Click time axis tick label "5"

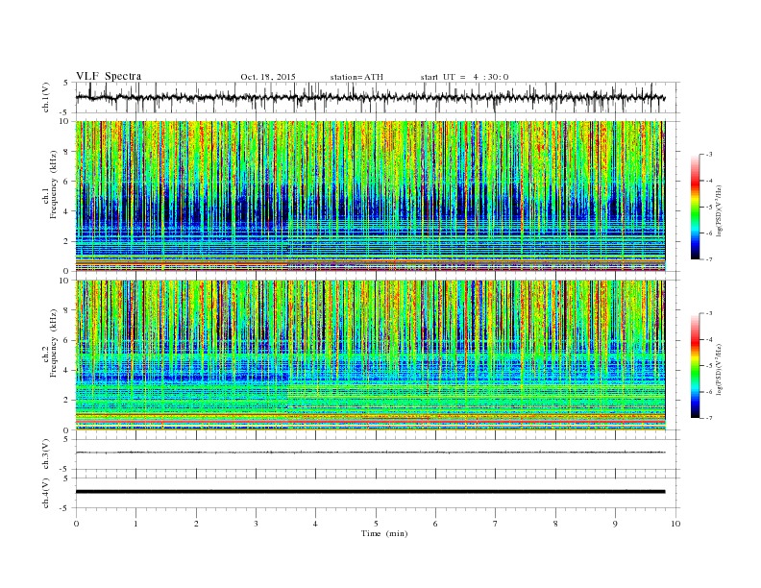376,524
